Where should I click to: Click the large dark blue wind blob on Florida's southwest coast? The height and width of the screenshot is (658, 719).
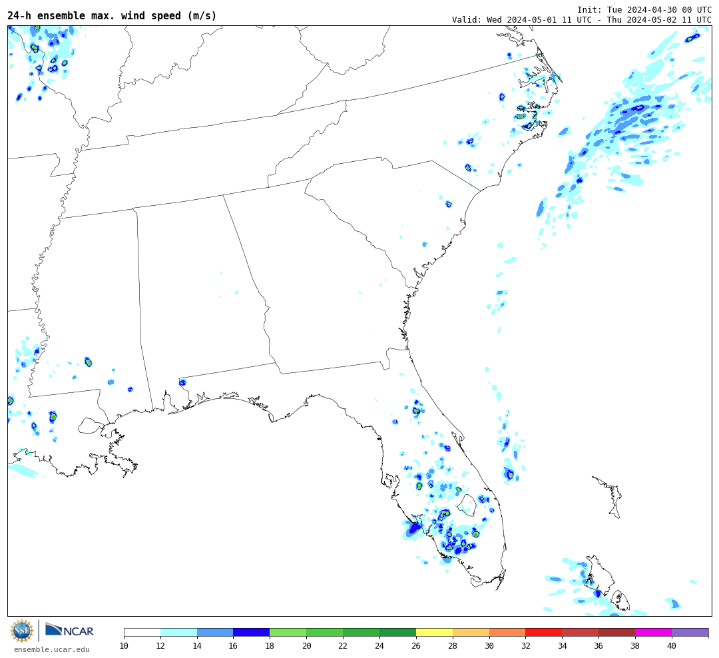click(x=415, y=528)
